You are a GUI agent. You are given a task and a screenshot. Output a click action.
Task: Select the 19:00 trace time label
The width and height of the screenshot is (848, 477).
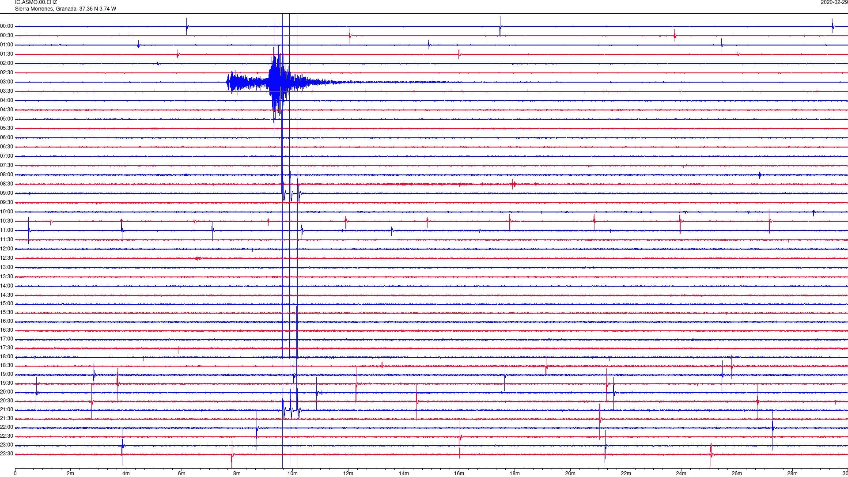coord(7,375)
